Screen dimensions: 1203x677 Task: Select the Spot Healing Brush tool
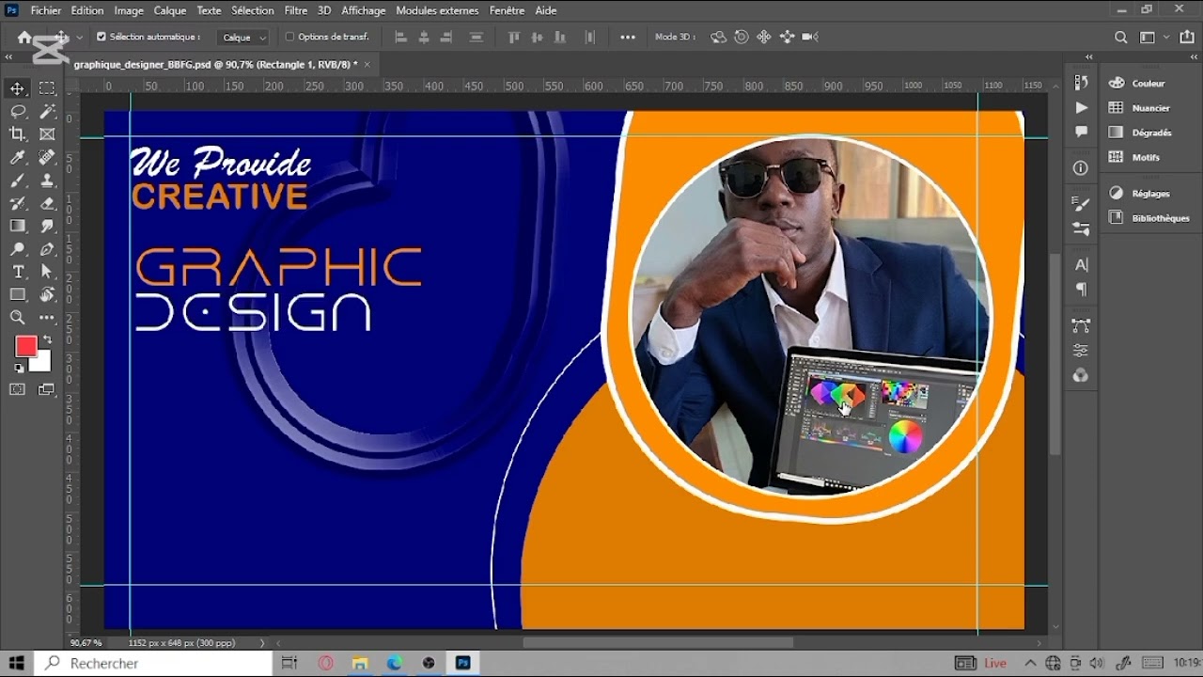[x=47, y=157]
